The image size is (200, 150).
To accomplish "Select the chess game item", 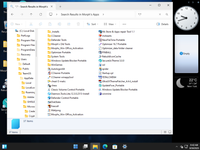I will click(x=52, y=85).
